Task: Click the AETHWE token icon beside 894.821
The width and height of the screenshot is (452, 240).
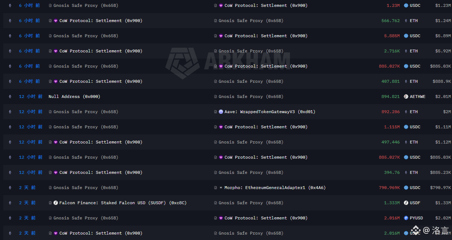Action: pos(406,97)
